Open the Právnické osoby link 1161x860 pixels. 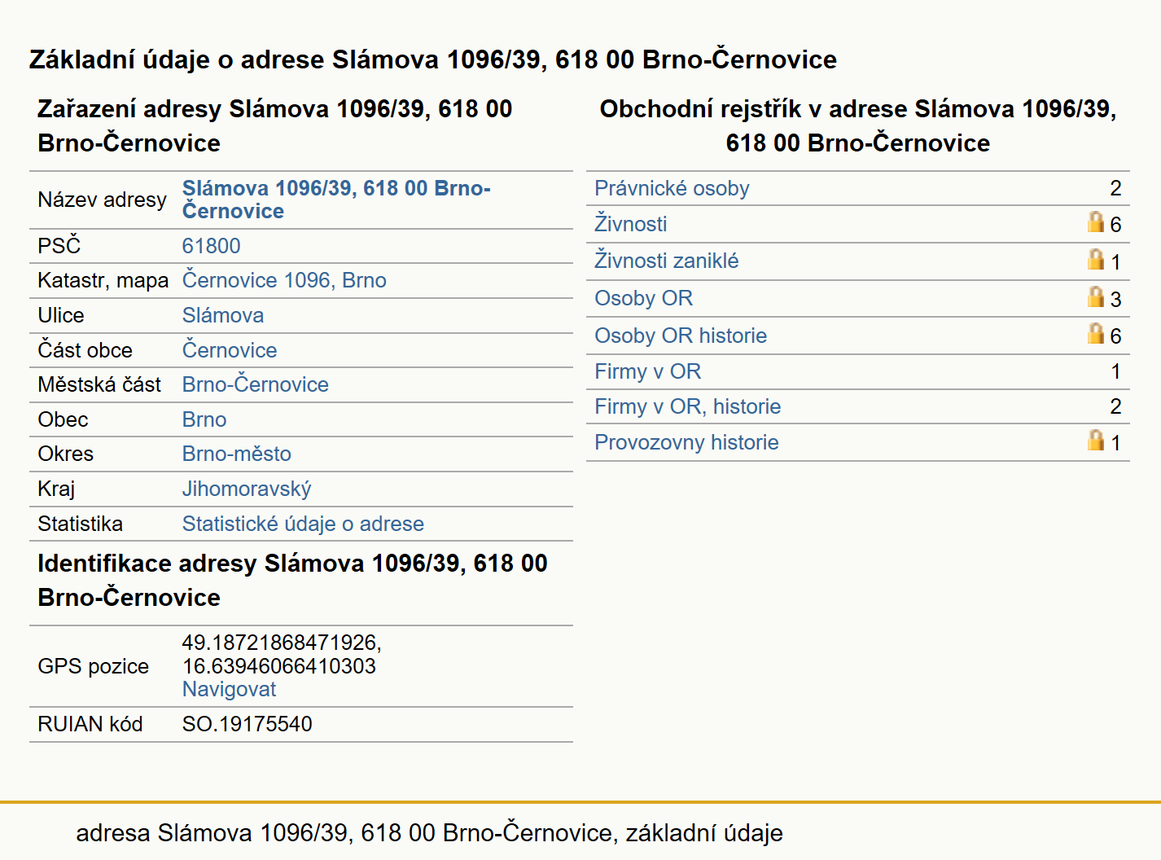point(672,188)
